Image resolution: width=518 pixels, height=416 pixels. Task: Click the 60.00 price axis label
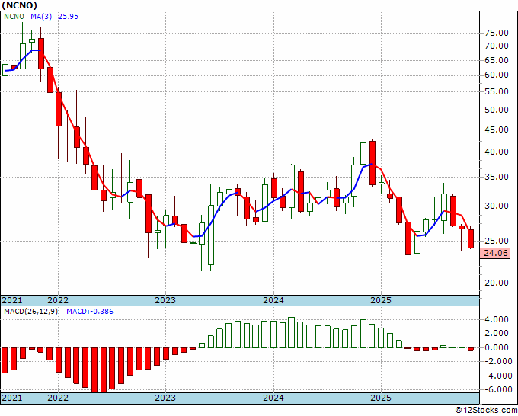[x=497, y=75]
